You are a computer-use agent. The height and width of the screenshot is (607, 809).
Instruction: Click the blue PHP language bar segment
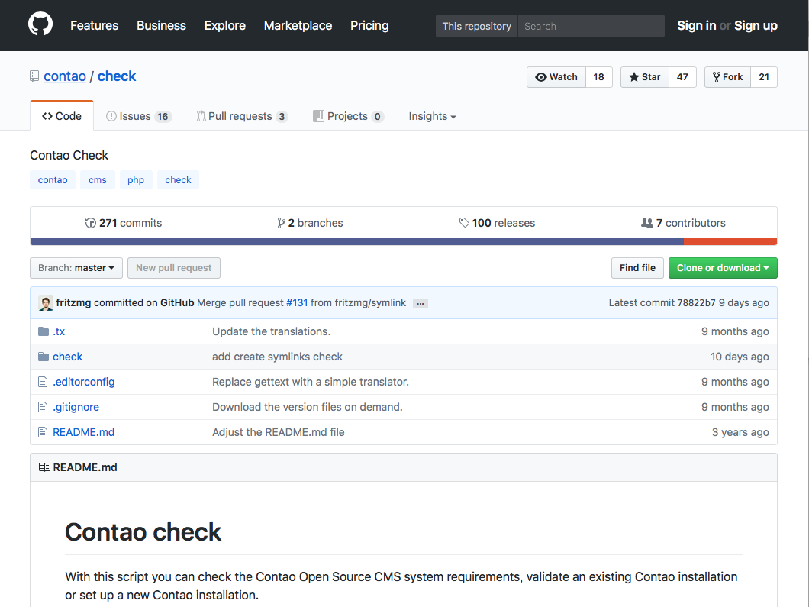tap(357, 241)
